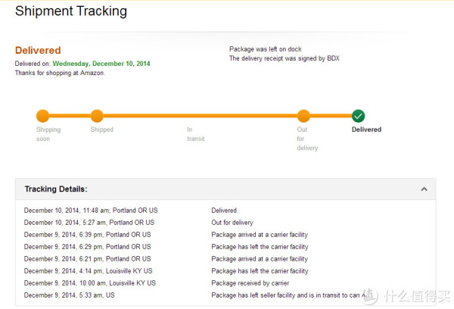The width and height of the screenshot is (454, 309).
Task: Click the green Delivered checkmark icon
Action: point(358,116)
